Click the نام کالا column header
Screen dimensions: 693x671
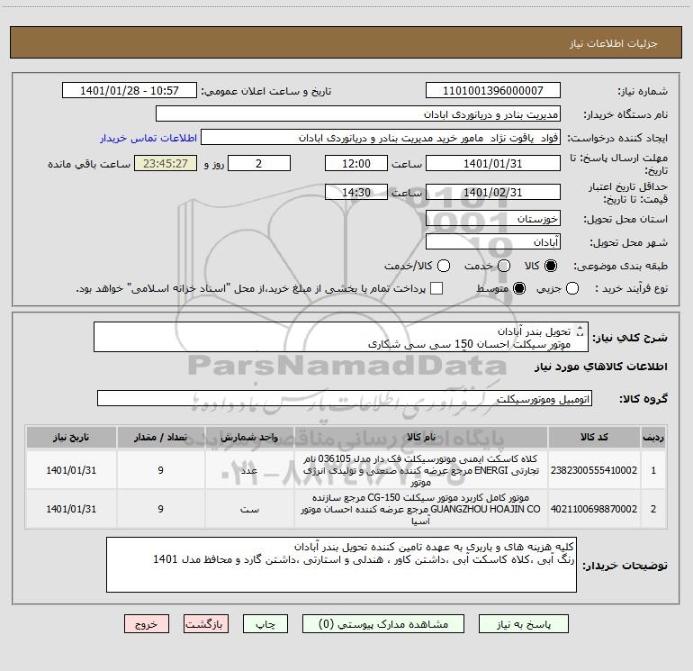[x=421, y=437]
